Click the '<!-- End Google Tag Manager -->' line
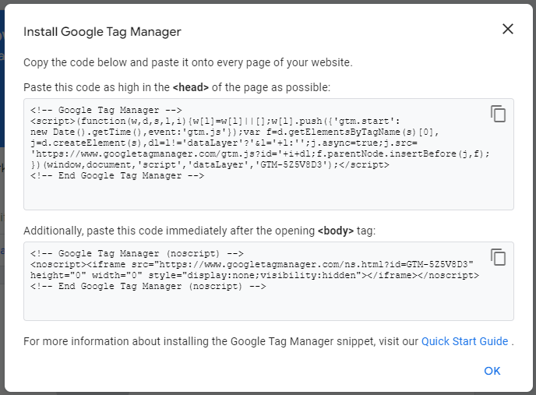536x395 pixels. tap(117, 176)
